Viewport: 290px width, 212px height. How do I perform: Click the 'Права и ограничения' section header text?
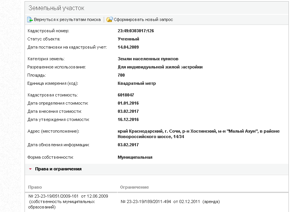click(58, 169)
